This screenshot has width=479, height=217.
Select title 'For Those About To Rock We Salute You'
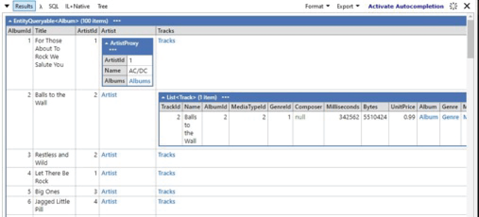coord(49,53)
